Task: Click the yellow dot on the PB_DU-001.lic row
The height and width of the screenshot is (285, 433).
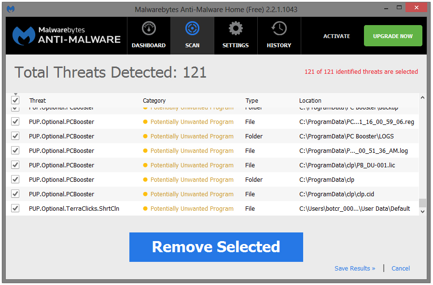Action: tap(145, 165)
